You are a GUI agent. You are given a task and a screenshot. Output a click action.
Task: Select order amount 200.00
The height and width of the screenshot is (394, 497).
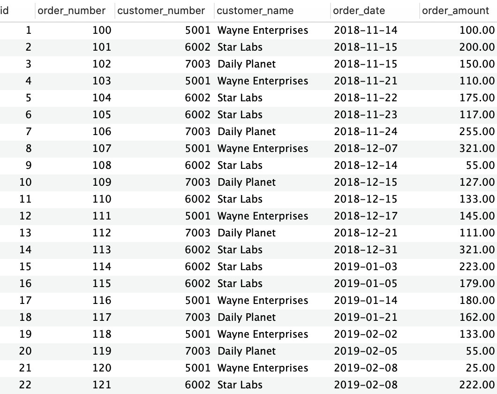coord(477,47)
